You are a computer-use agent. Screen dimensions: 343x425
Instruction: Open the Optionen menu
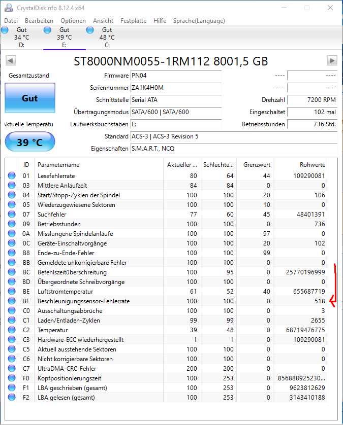click(73, 21)
